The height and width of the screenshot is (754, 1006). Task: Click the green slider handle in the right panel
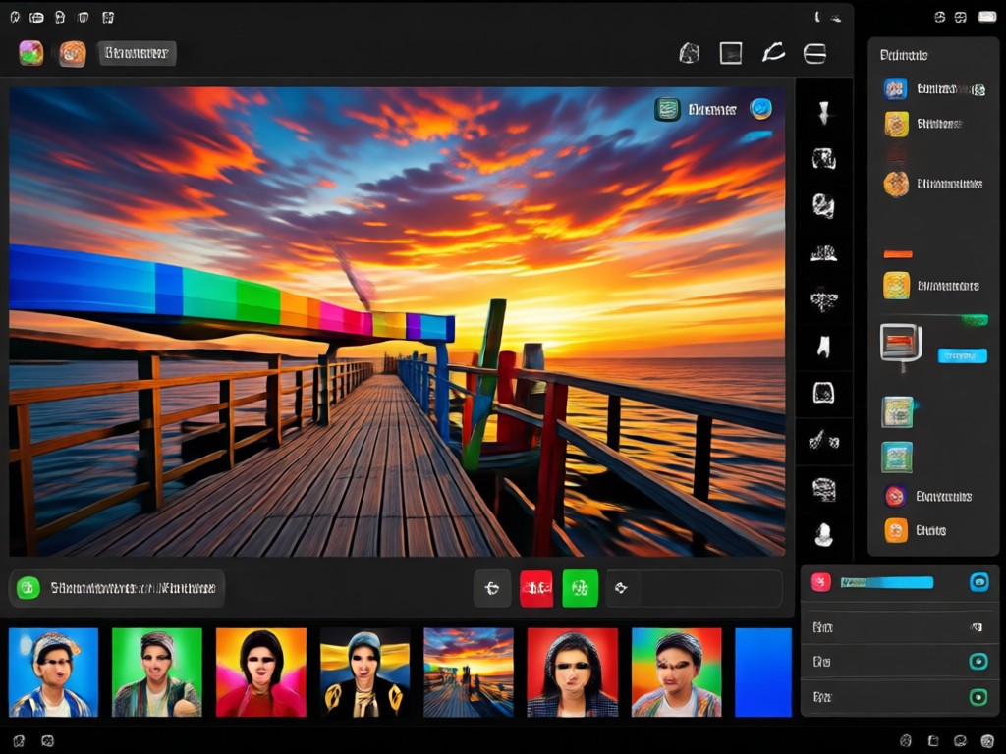[975, 319]
